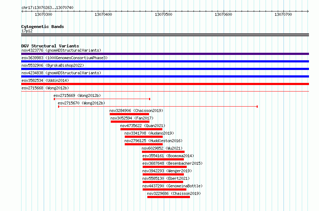Image resolution: width=319 pixels, height=211 pixels.
Task: Click the nsv6029852 Wu2021 red bar
Action: (163, 152)
